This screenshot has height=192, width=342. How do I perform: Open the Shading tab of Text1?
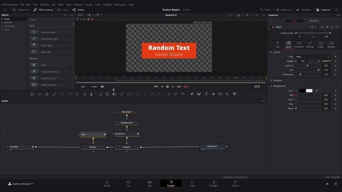(310, 45)
